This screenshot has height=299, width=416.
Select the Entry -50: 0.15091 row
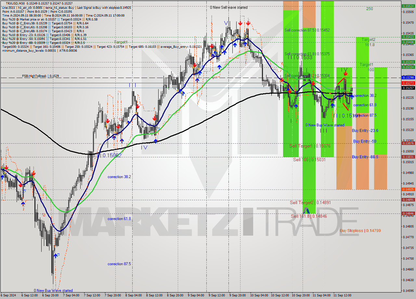tap(44, 39)
